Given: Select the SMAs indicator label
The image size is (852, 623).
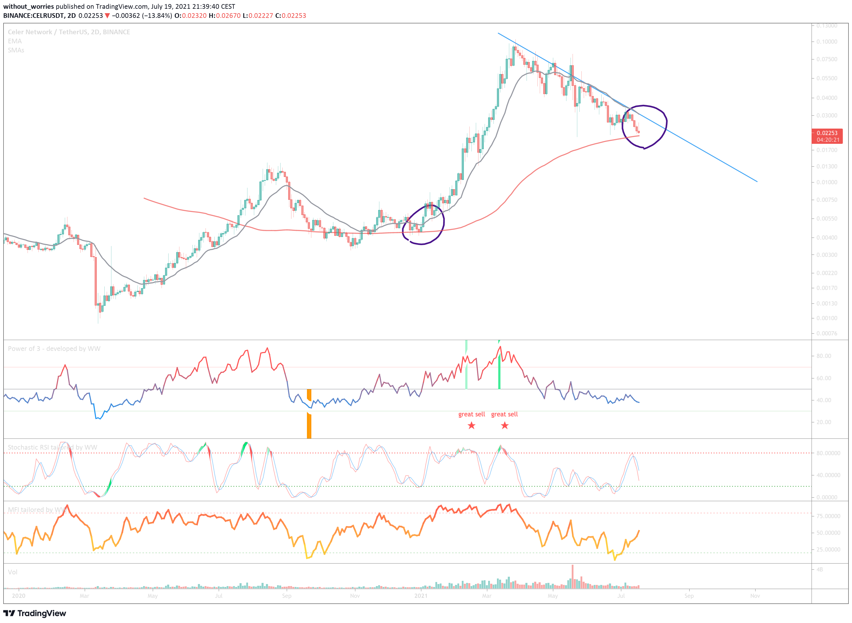Looking at the screenshot, I should 16,50.
